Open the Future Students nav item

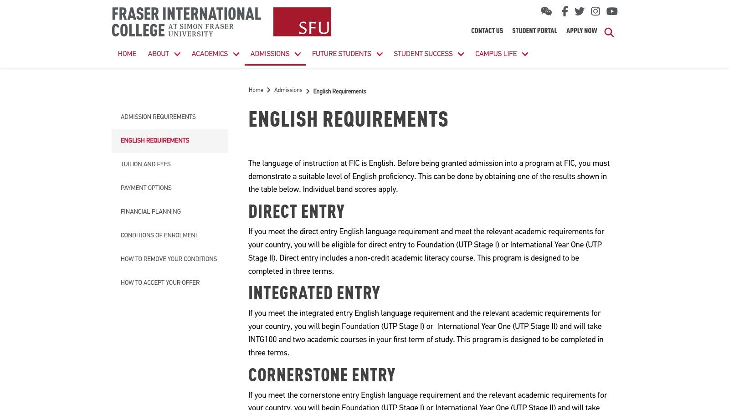tap(342, 54)
